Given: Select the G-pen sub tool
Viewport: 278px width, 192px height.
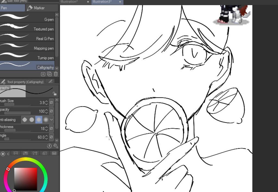Looking at the screenshot, I should [27, 18].
